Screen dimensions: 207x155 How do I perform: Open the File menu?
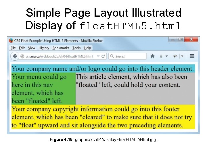(13, 48)
